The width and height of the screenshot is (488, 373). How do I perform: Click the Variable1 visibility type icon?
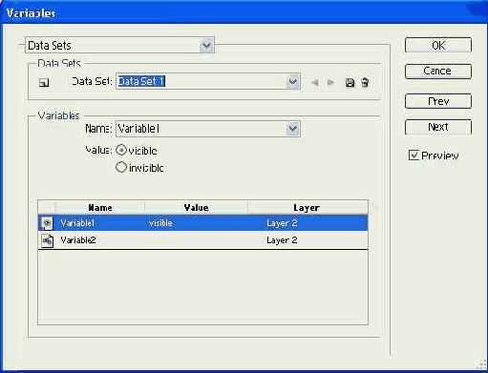click(47, 223)
